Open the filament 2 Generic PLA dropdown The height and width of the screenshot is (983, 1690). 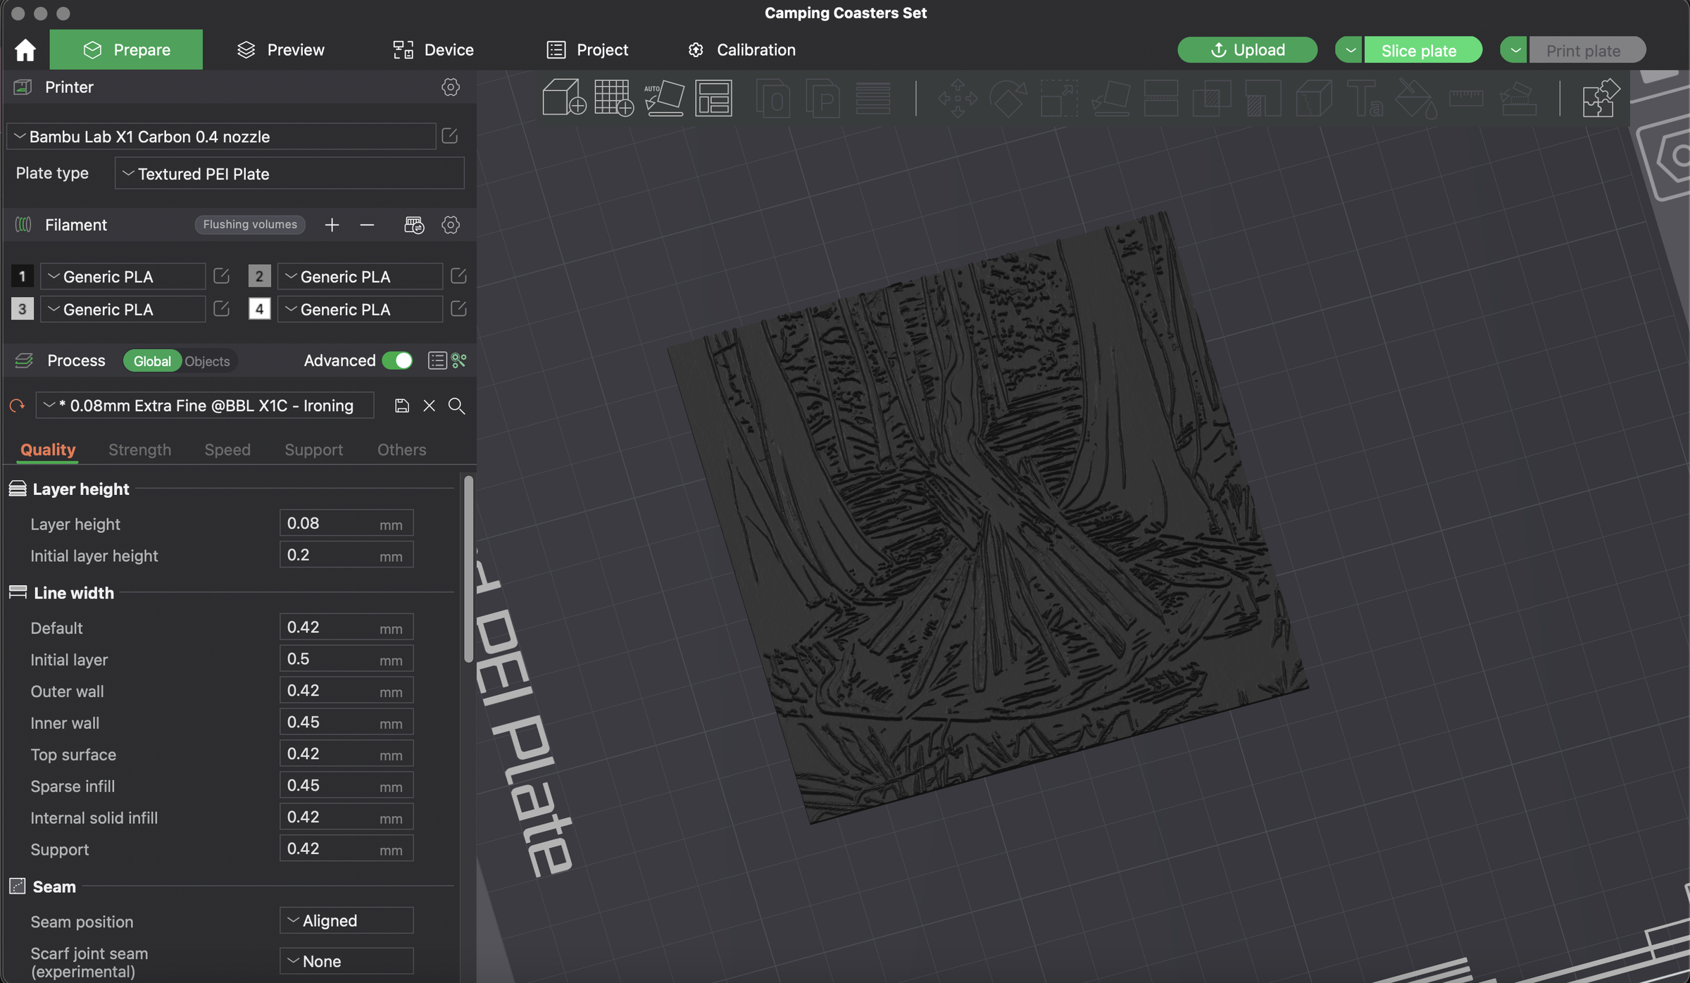(360, 277)
